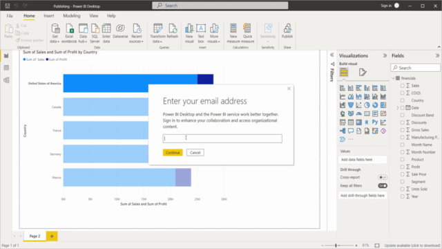Open the Help ribbon tab
The width and height of the screenshot is (442, 249).
click(111, 16)
